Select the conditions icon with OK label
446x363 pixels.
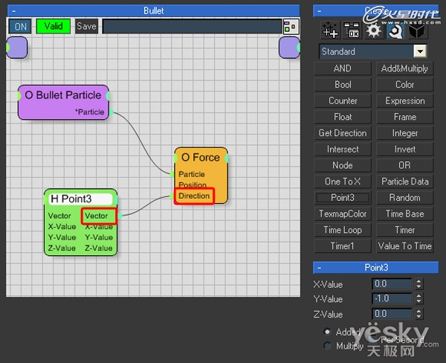pos(352,30)
